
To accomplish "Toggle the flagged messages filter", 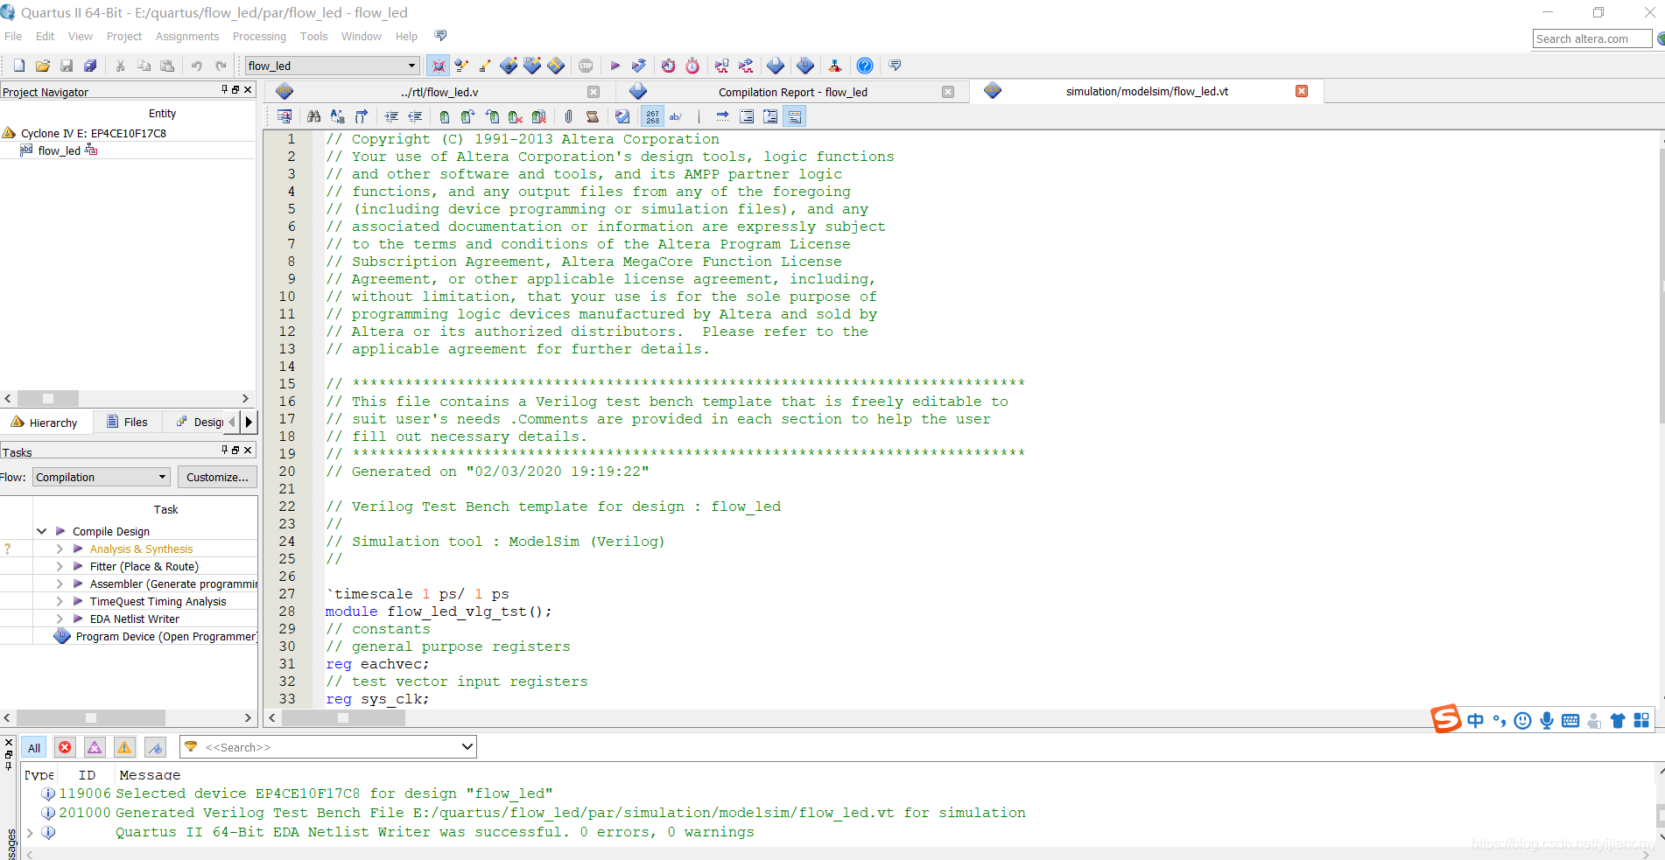I will tap(155, 747).
